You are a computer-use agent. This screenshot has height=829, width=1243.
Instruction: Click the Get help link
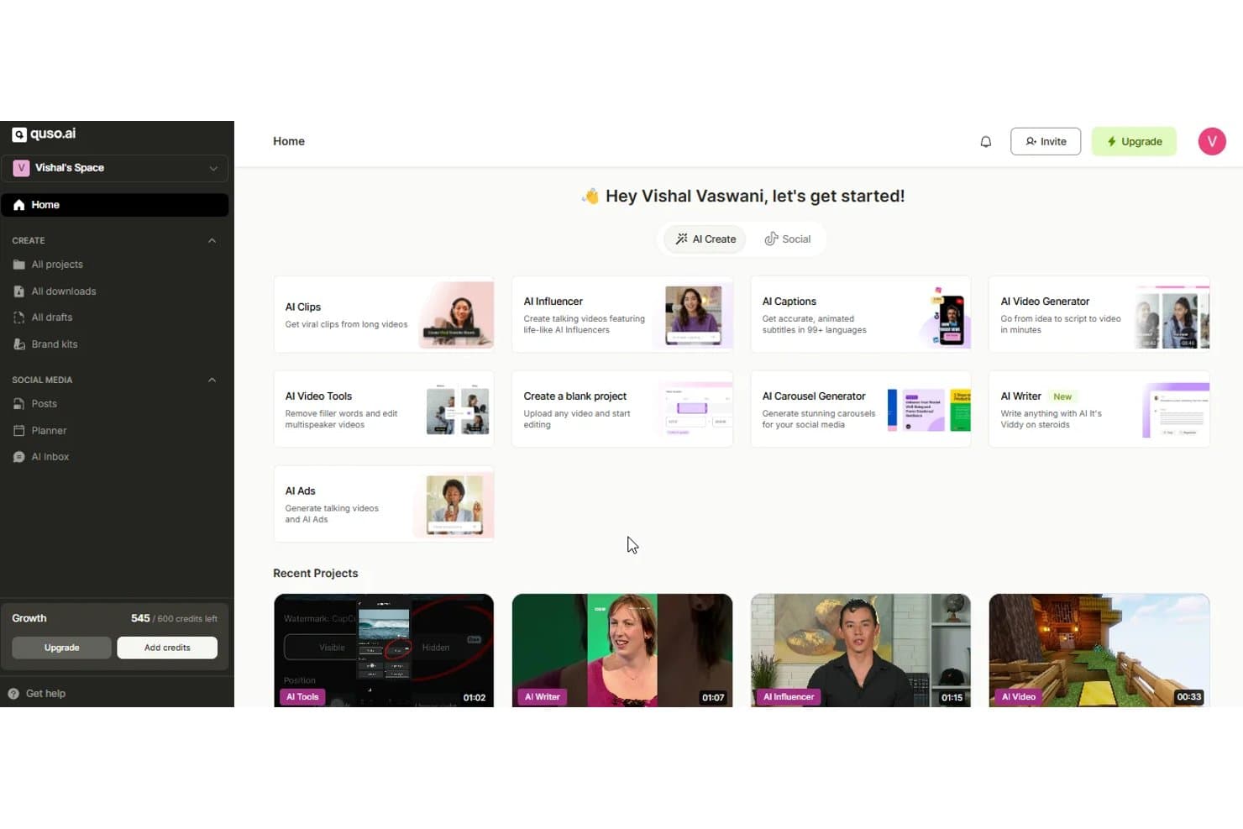pos(45,694)
